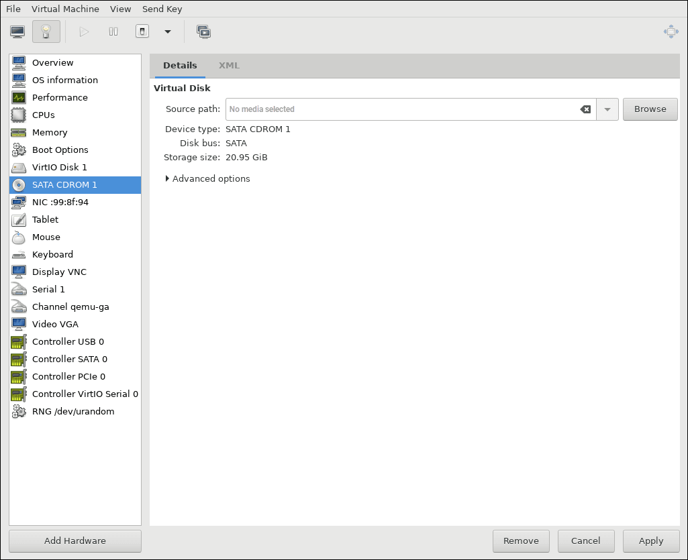Click the 20.95 GiB storage size value
Image resolution: width=688 pixels, height=560 pixels.
(246, 158)
